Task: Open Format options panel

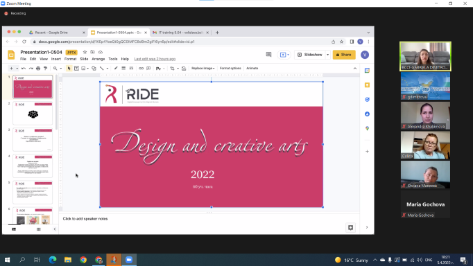Action: pos(230,69)
